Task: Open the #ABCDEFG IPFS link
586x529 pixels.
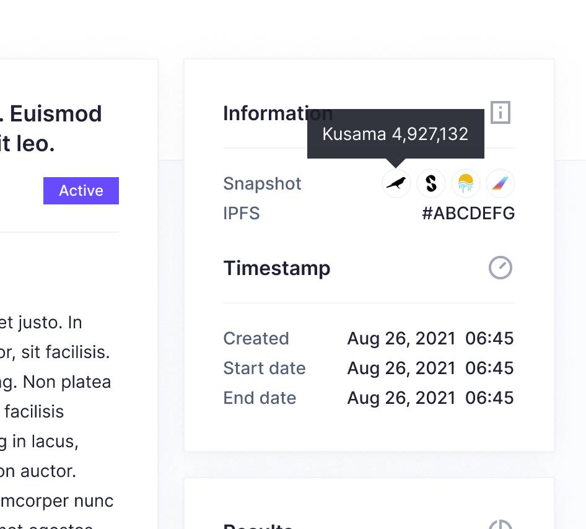Action: point(467,213)
